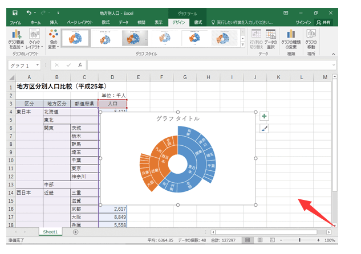Open the Name Box dropdown arrow

click(x=37, y=65)
